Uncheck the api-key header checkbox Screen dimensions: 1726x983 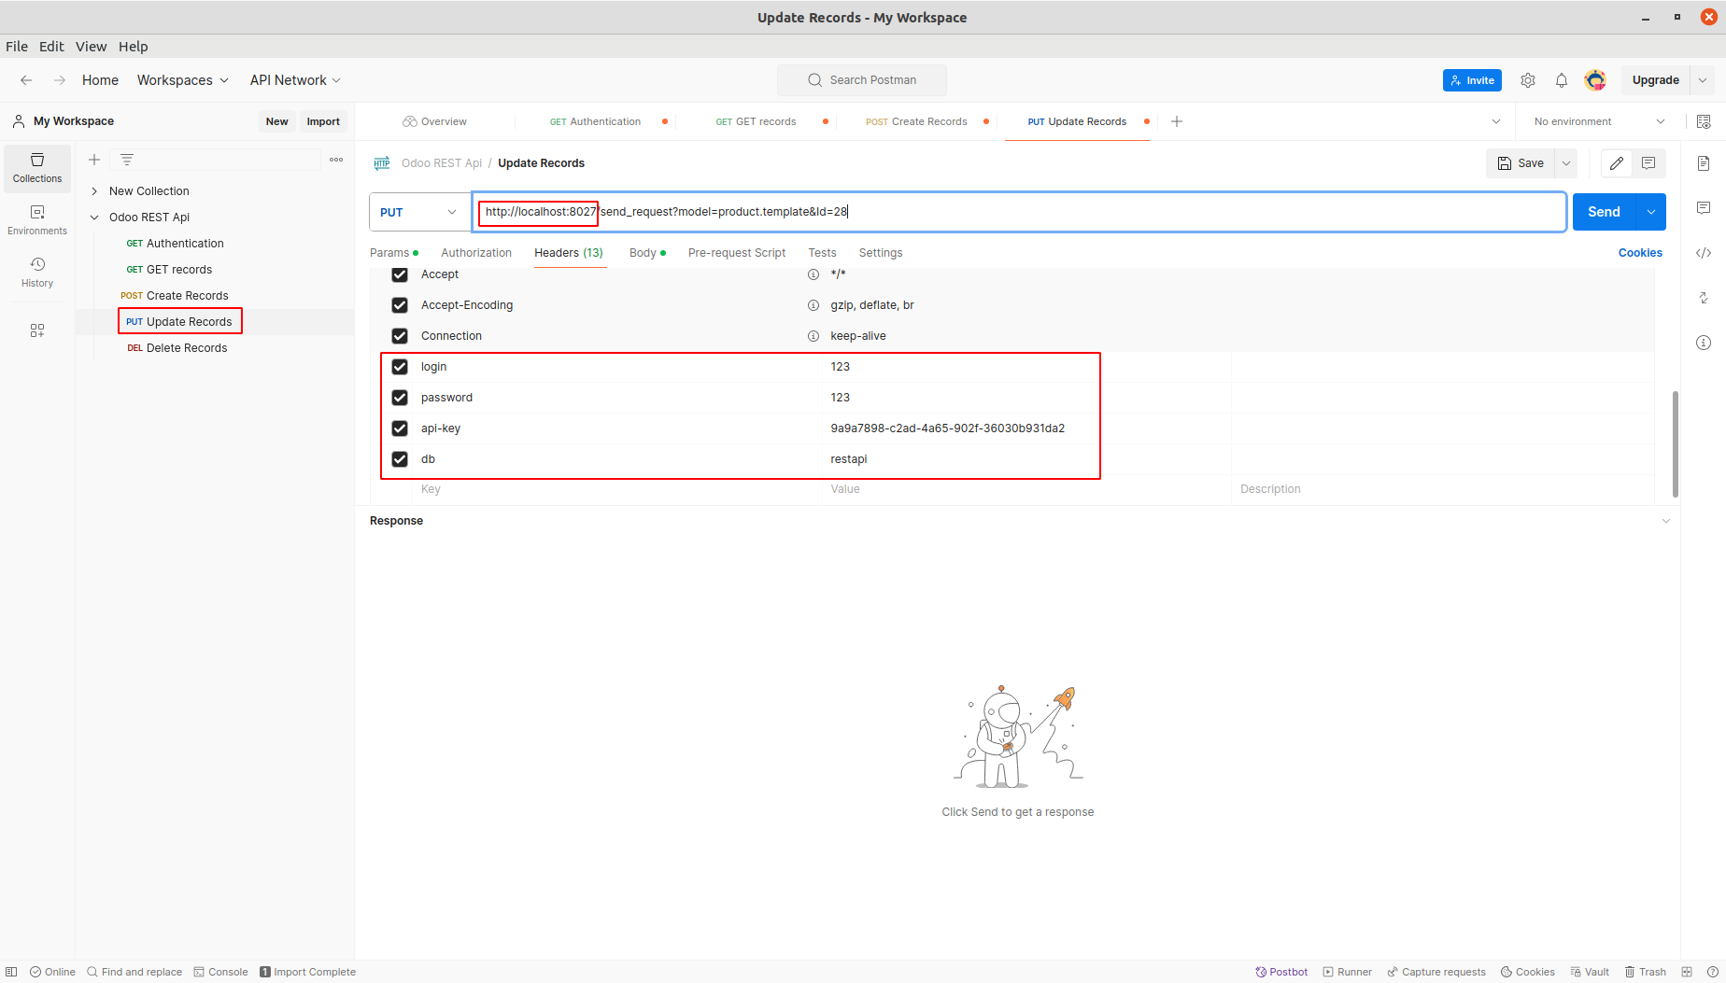click(400, 428)
